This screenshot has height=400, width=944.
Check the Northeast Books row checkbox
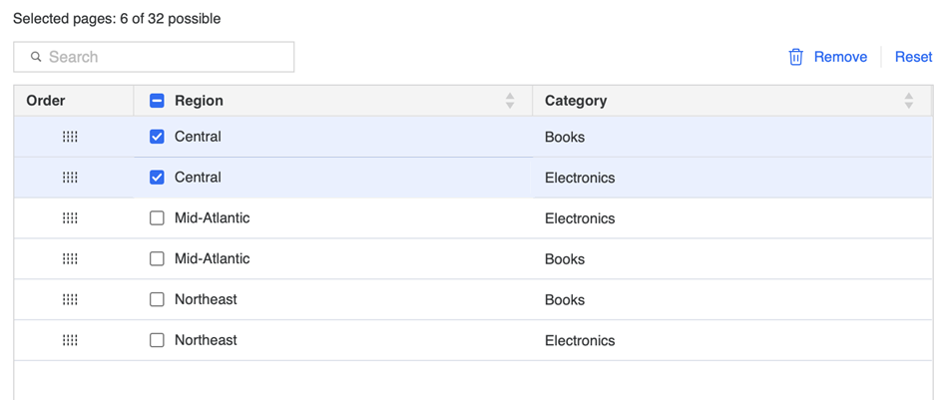pyautogui.click(x=157, y=299)
